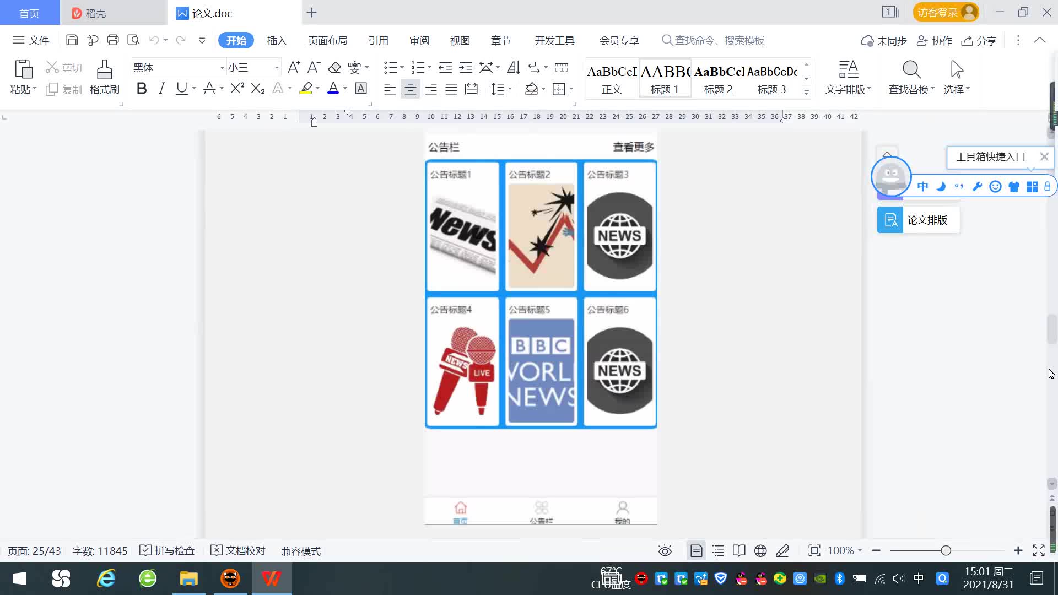Viewport: 1058px width, 595px height.
Task: Toggle spelling check (拼写检查) in status bar
Action: pyautogui.click(x=168, y=551)
